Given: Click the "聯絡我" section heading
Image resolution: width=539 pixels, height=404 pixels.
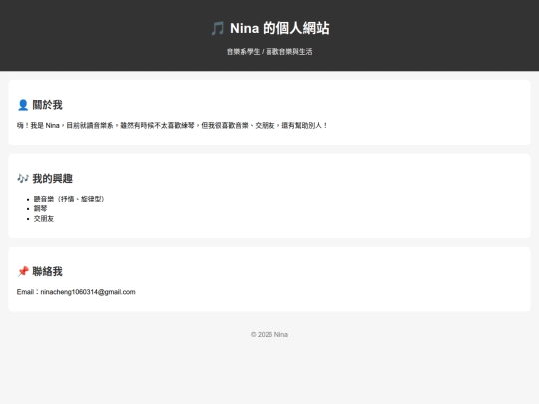Looking at the screenshot, I should click(48, 271).
